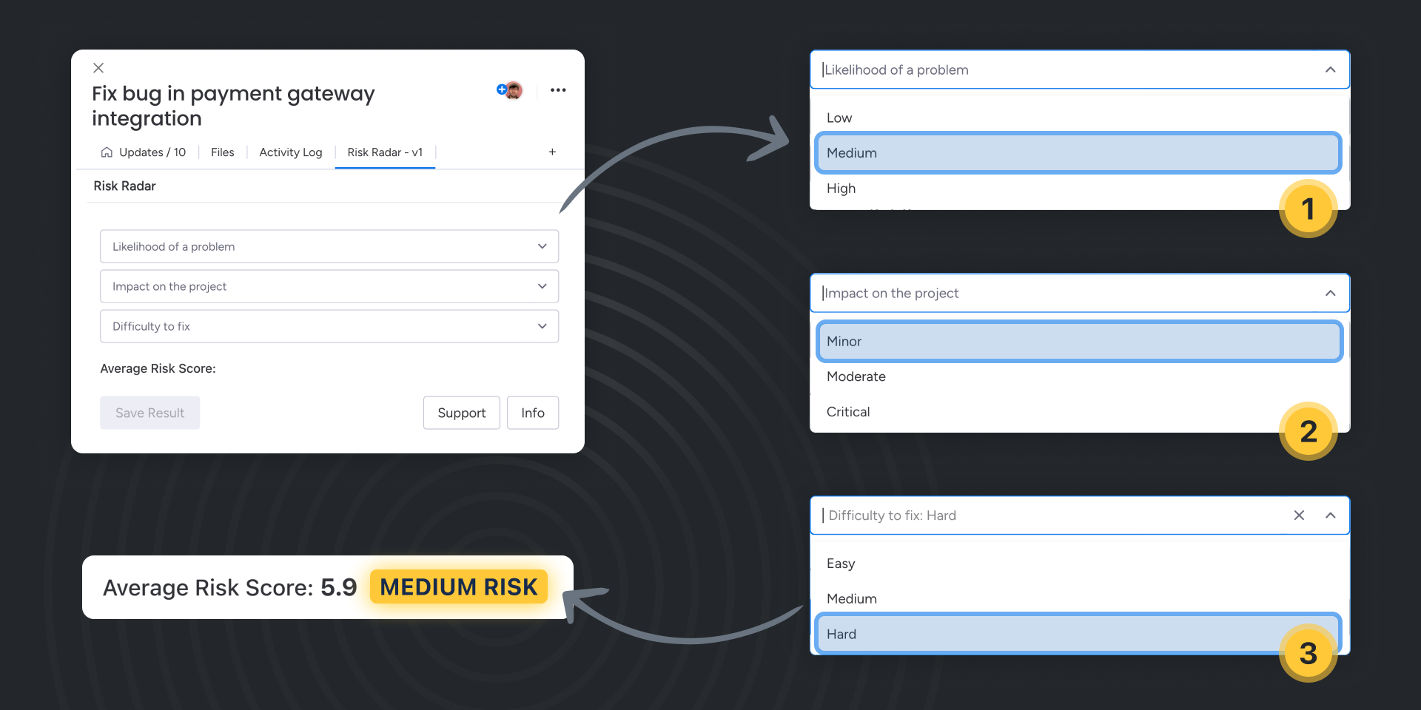The width and height of the screenshot is (1421, 710).
Task: Open the three-dot options menu
Action: [558, 89]
